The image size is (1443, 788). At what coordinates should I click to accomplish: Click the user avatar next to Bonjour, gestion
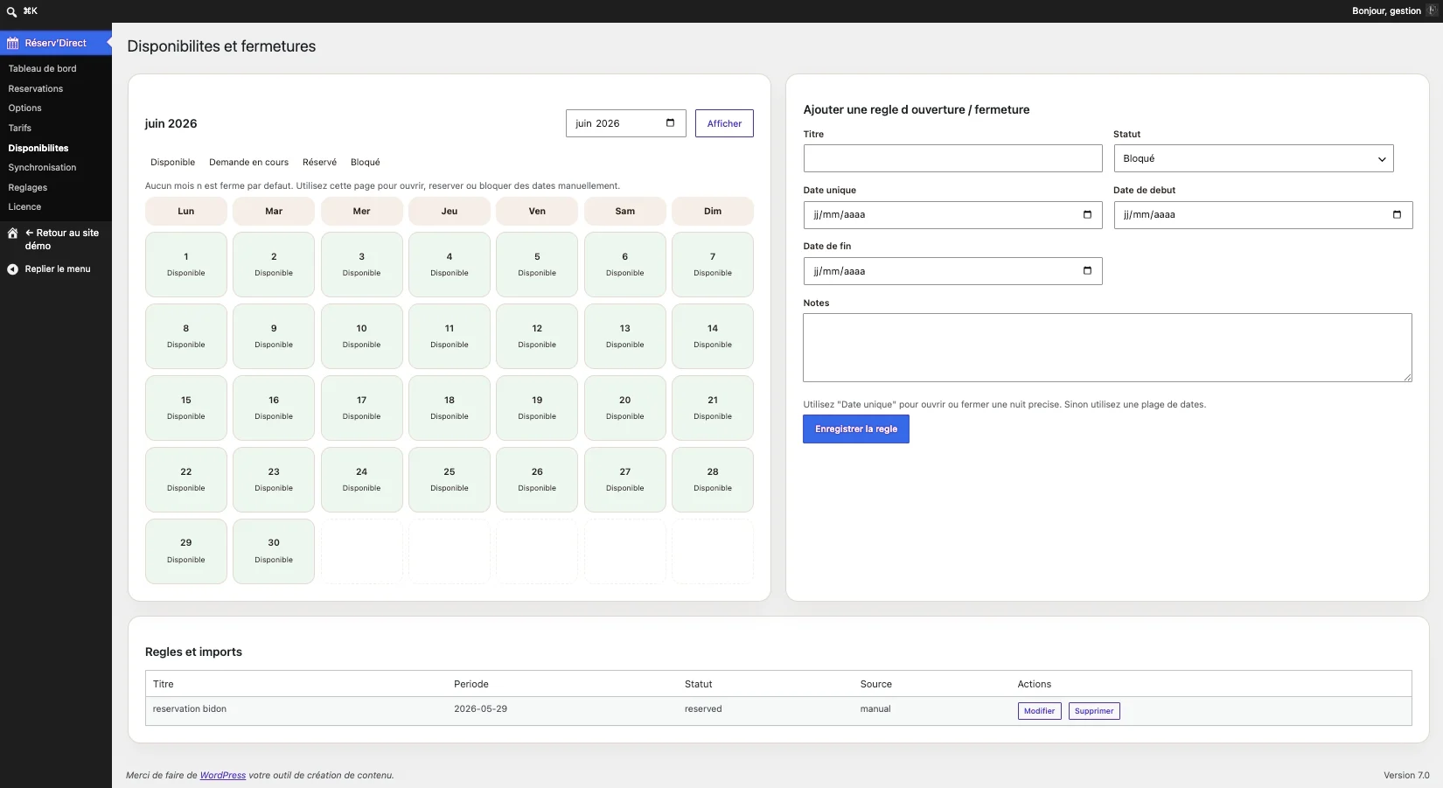[x=1433, y=10]
